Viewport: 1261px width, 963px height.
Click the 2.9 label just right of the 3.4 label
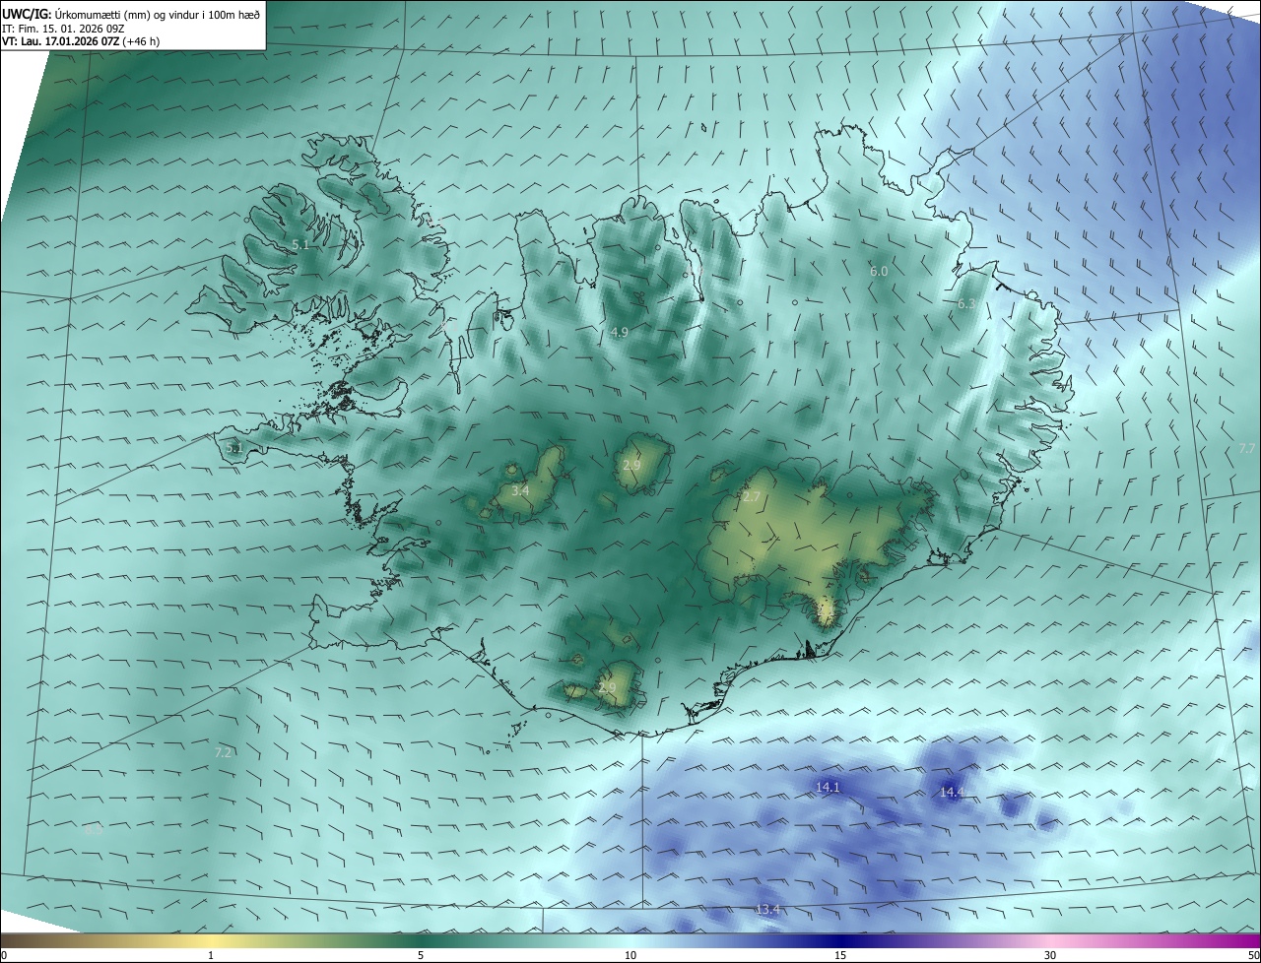coord(631,466)
